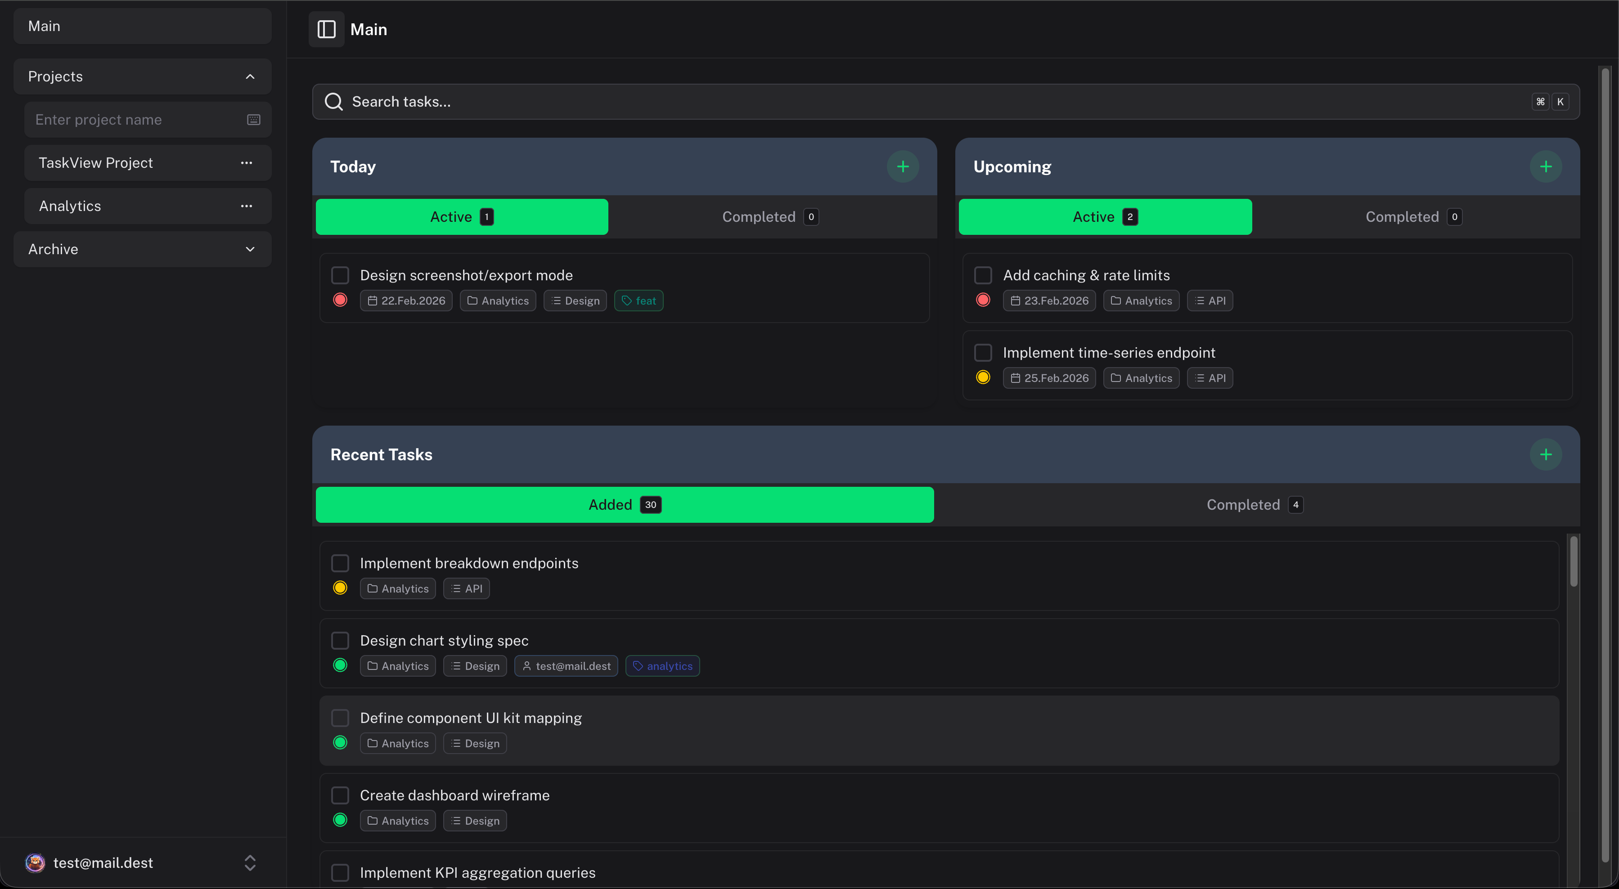
Task: Click the Enter project name input field
Action: point(126,119)
